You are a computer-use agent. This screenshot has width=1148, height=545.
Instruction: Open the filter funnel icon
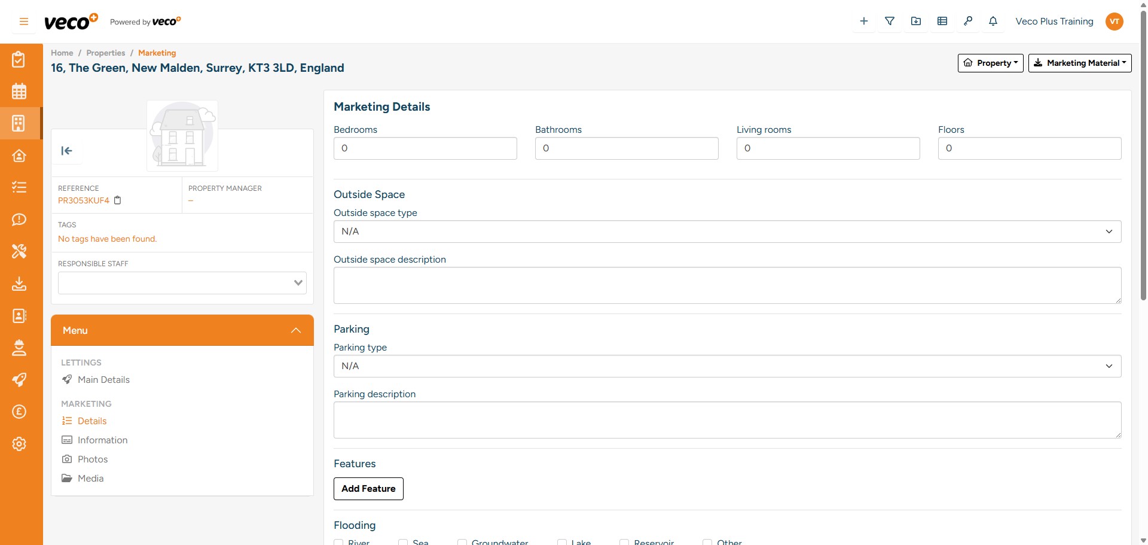pyautogui.click(x=890, y=22)
